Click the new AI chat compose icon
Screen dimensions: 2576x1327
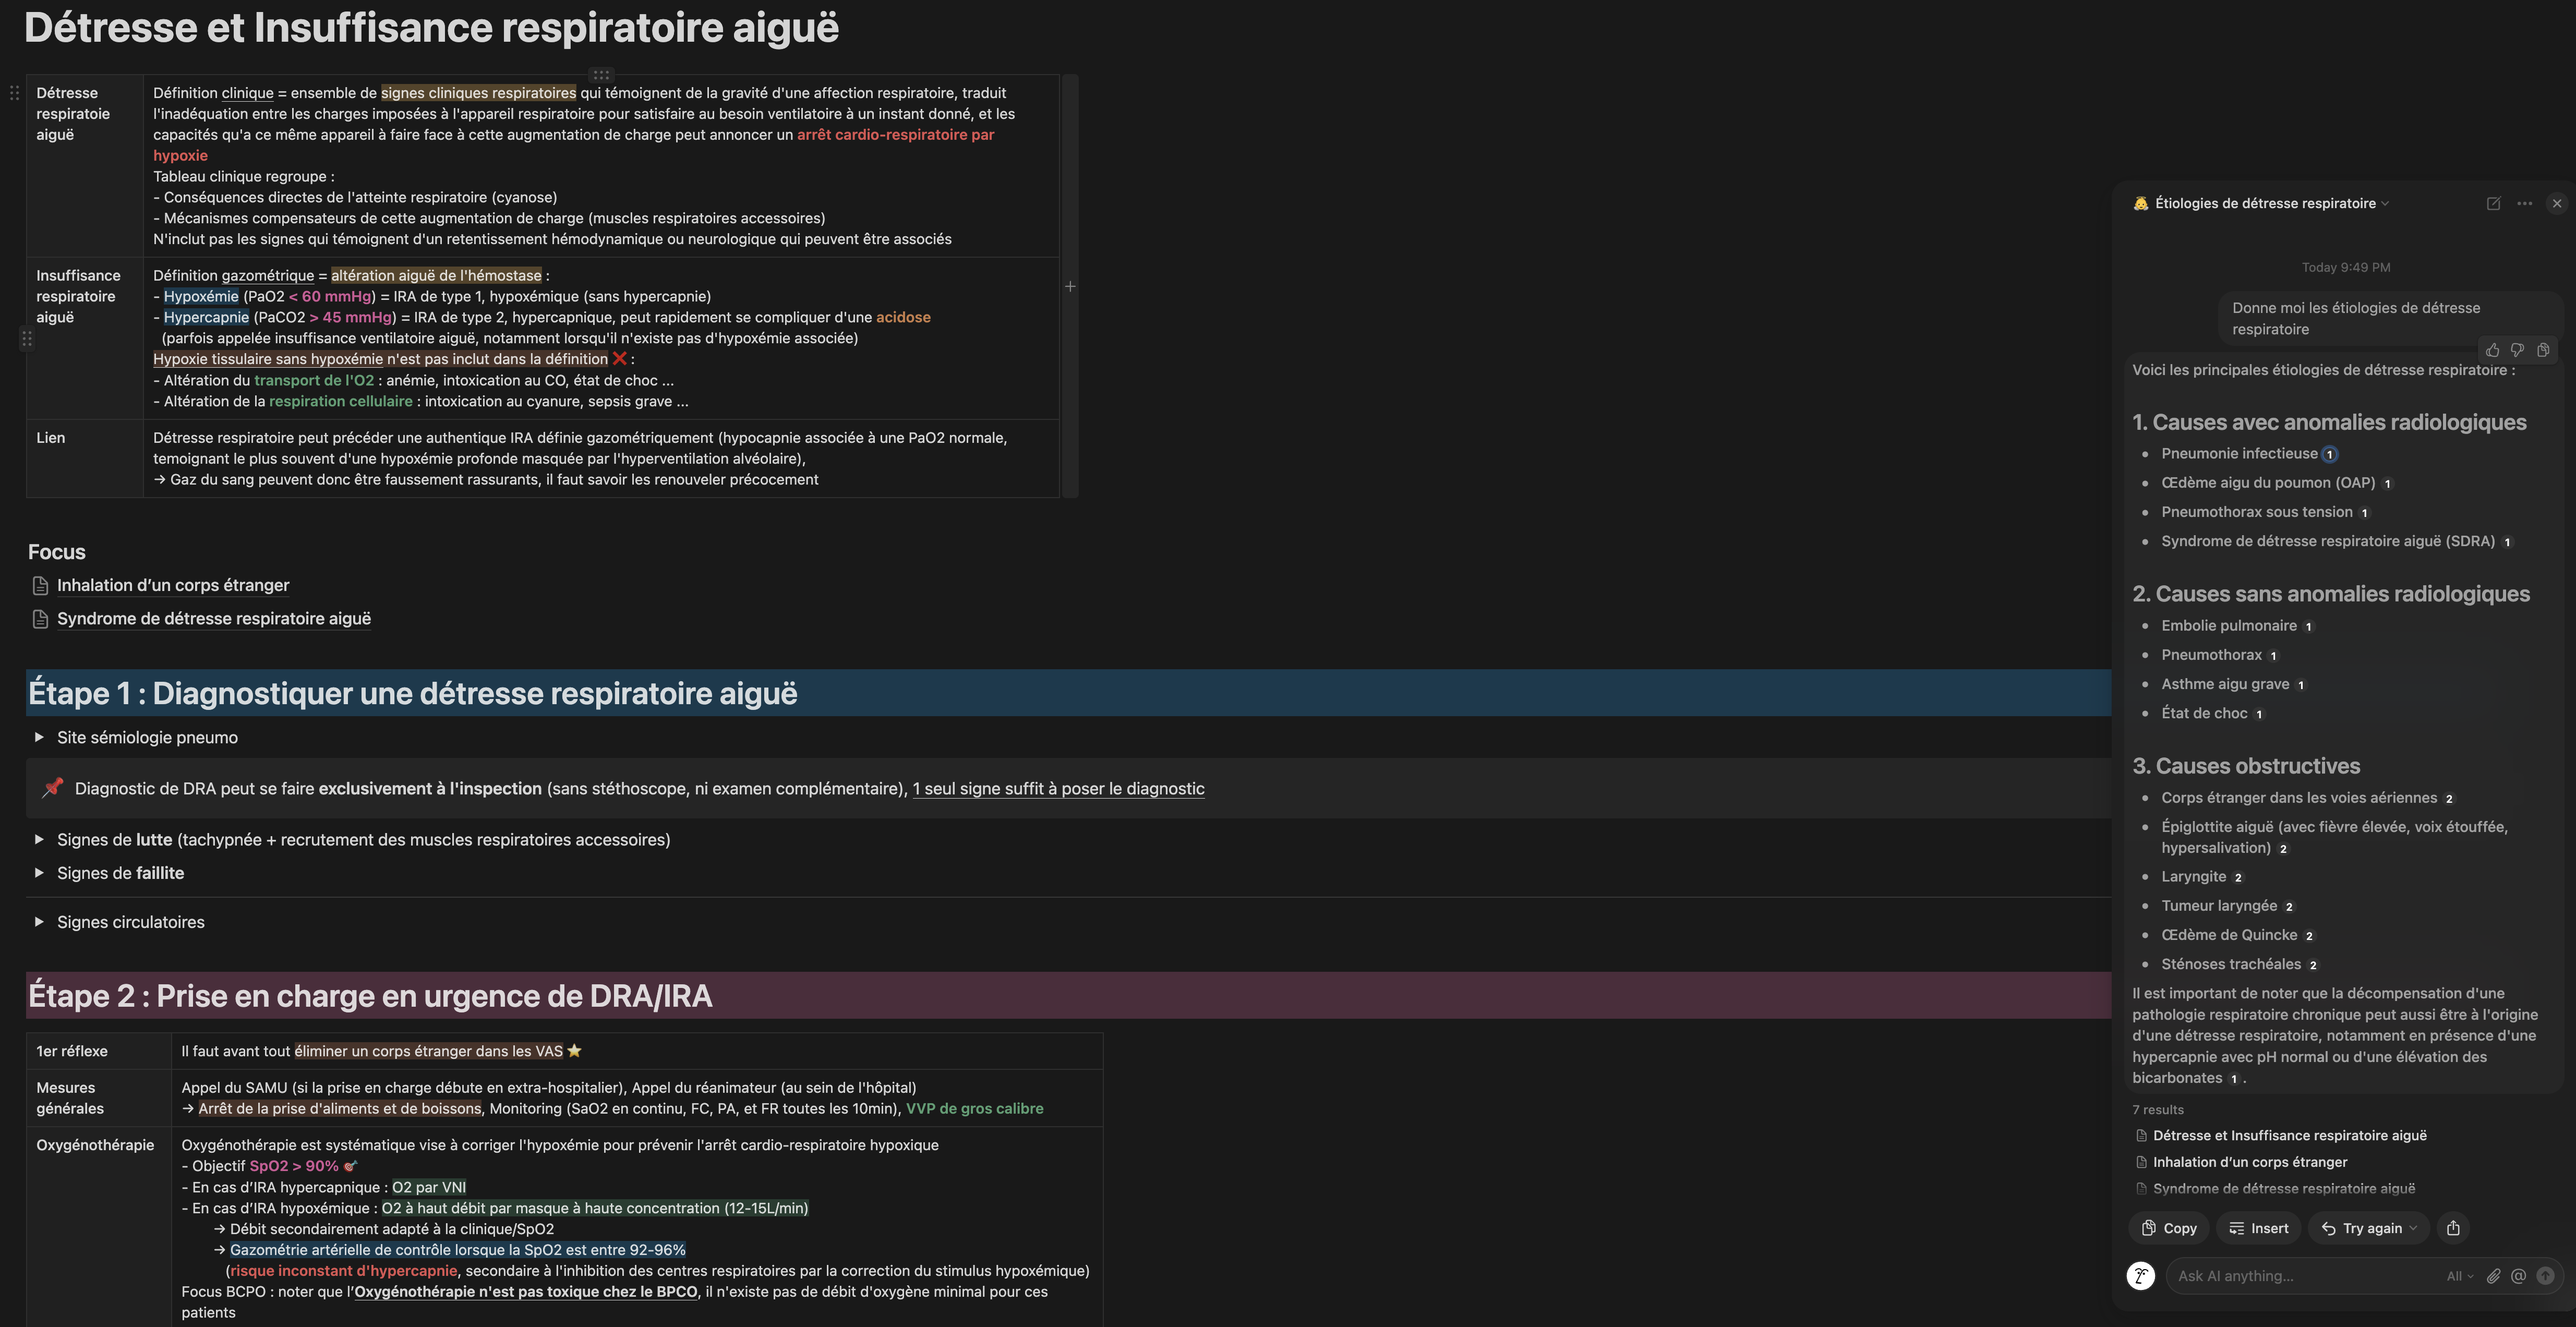(x=2493, y=203)
